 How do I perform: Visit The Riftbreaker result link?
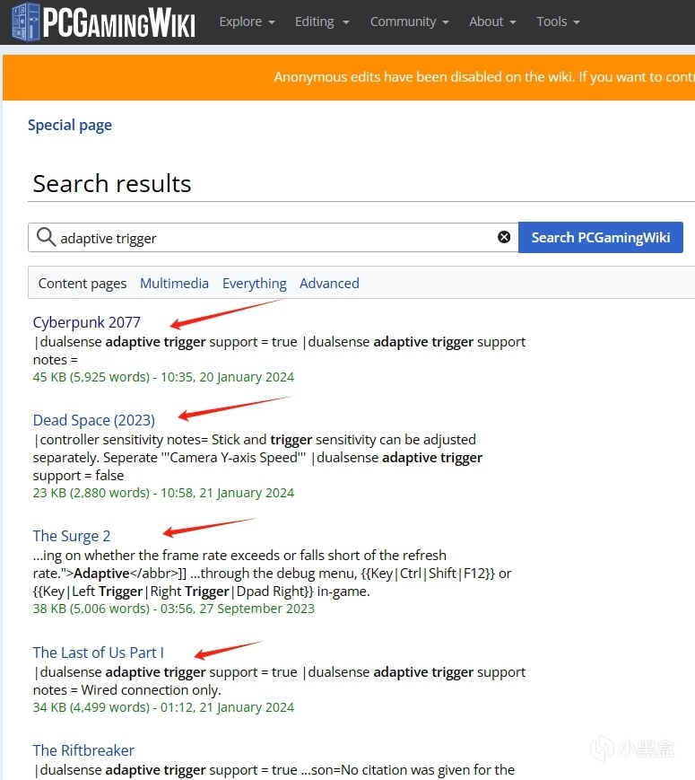coord(83,750)
